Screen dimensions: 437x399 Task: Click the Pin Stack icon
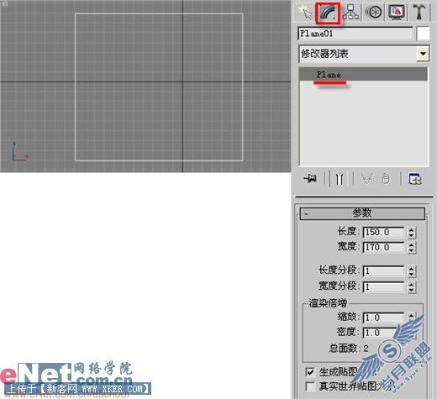point(310,178)
